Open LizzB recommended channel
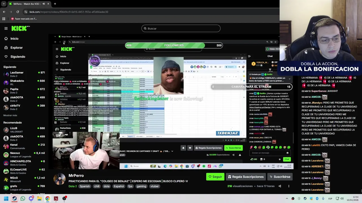The height and width of the screenshot is (203, 362). [24, 130]
